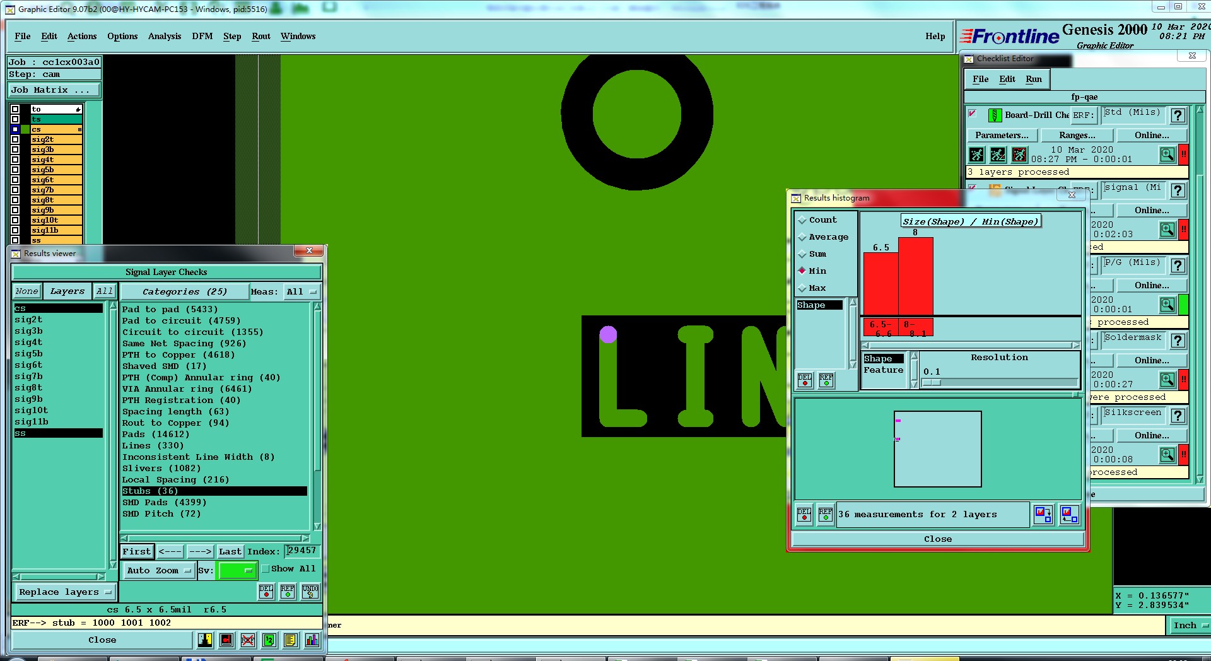The image size is (1211, 661).
Task: Click second running-man icon in Board-Drill Checks
Action: pos(998,154)
